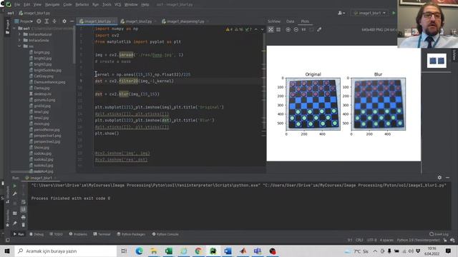Open the Project view dropdown
Viewport: 458px width, 257px height.
[24, 21]
